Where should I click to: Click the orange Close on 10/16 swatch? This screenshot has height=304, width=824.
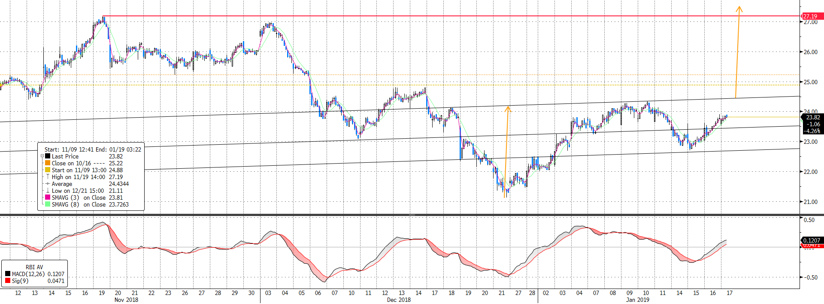[48, 163]
